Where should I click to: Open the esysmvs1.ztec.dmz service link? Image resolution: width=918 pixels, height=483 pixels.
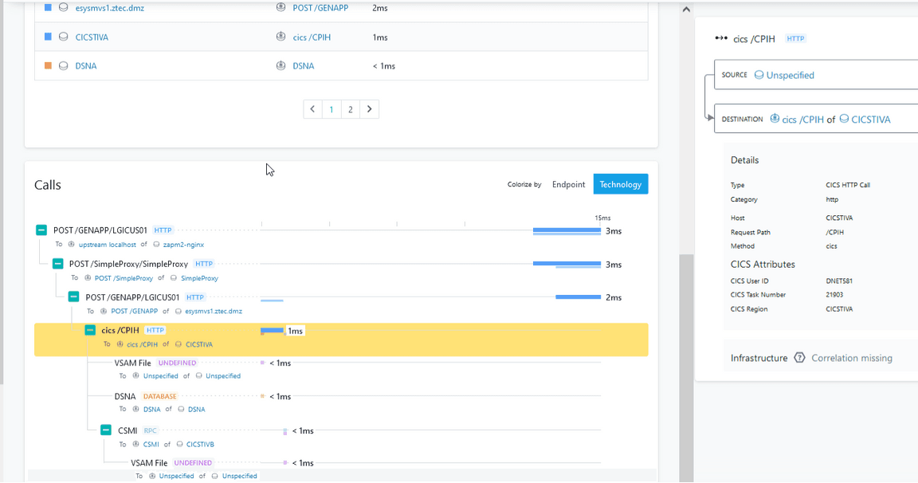[x=109, y=8]
